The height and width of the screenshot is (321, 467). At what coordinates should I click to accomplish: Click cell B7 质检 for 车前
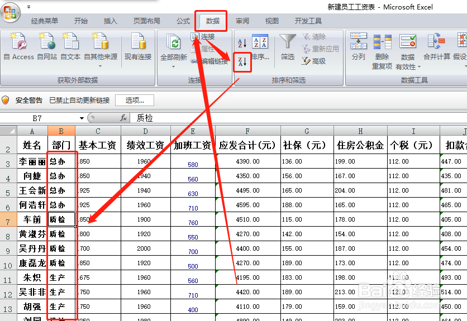tap(61, 220)
